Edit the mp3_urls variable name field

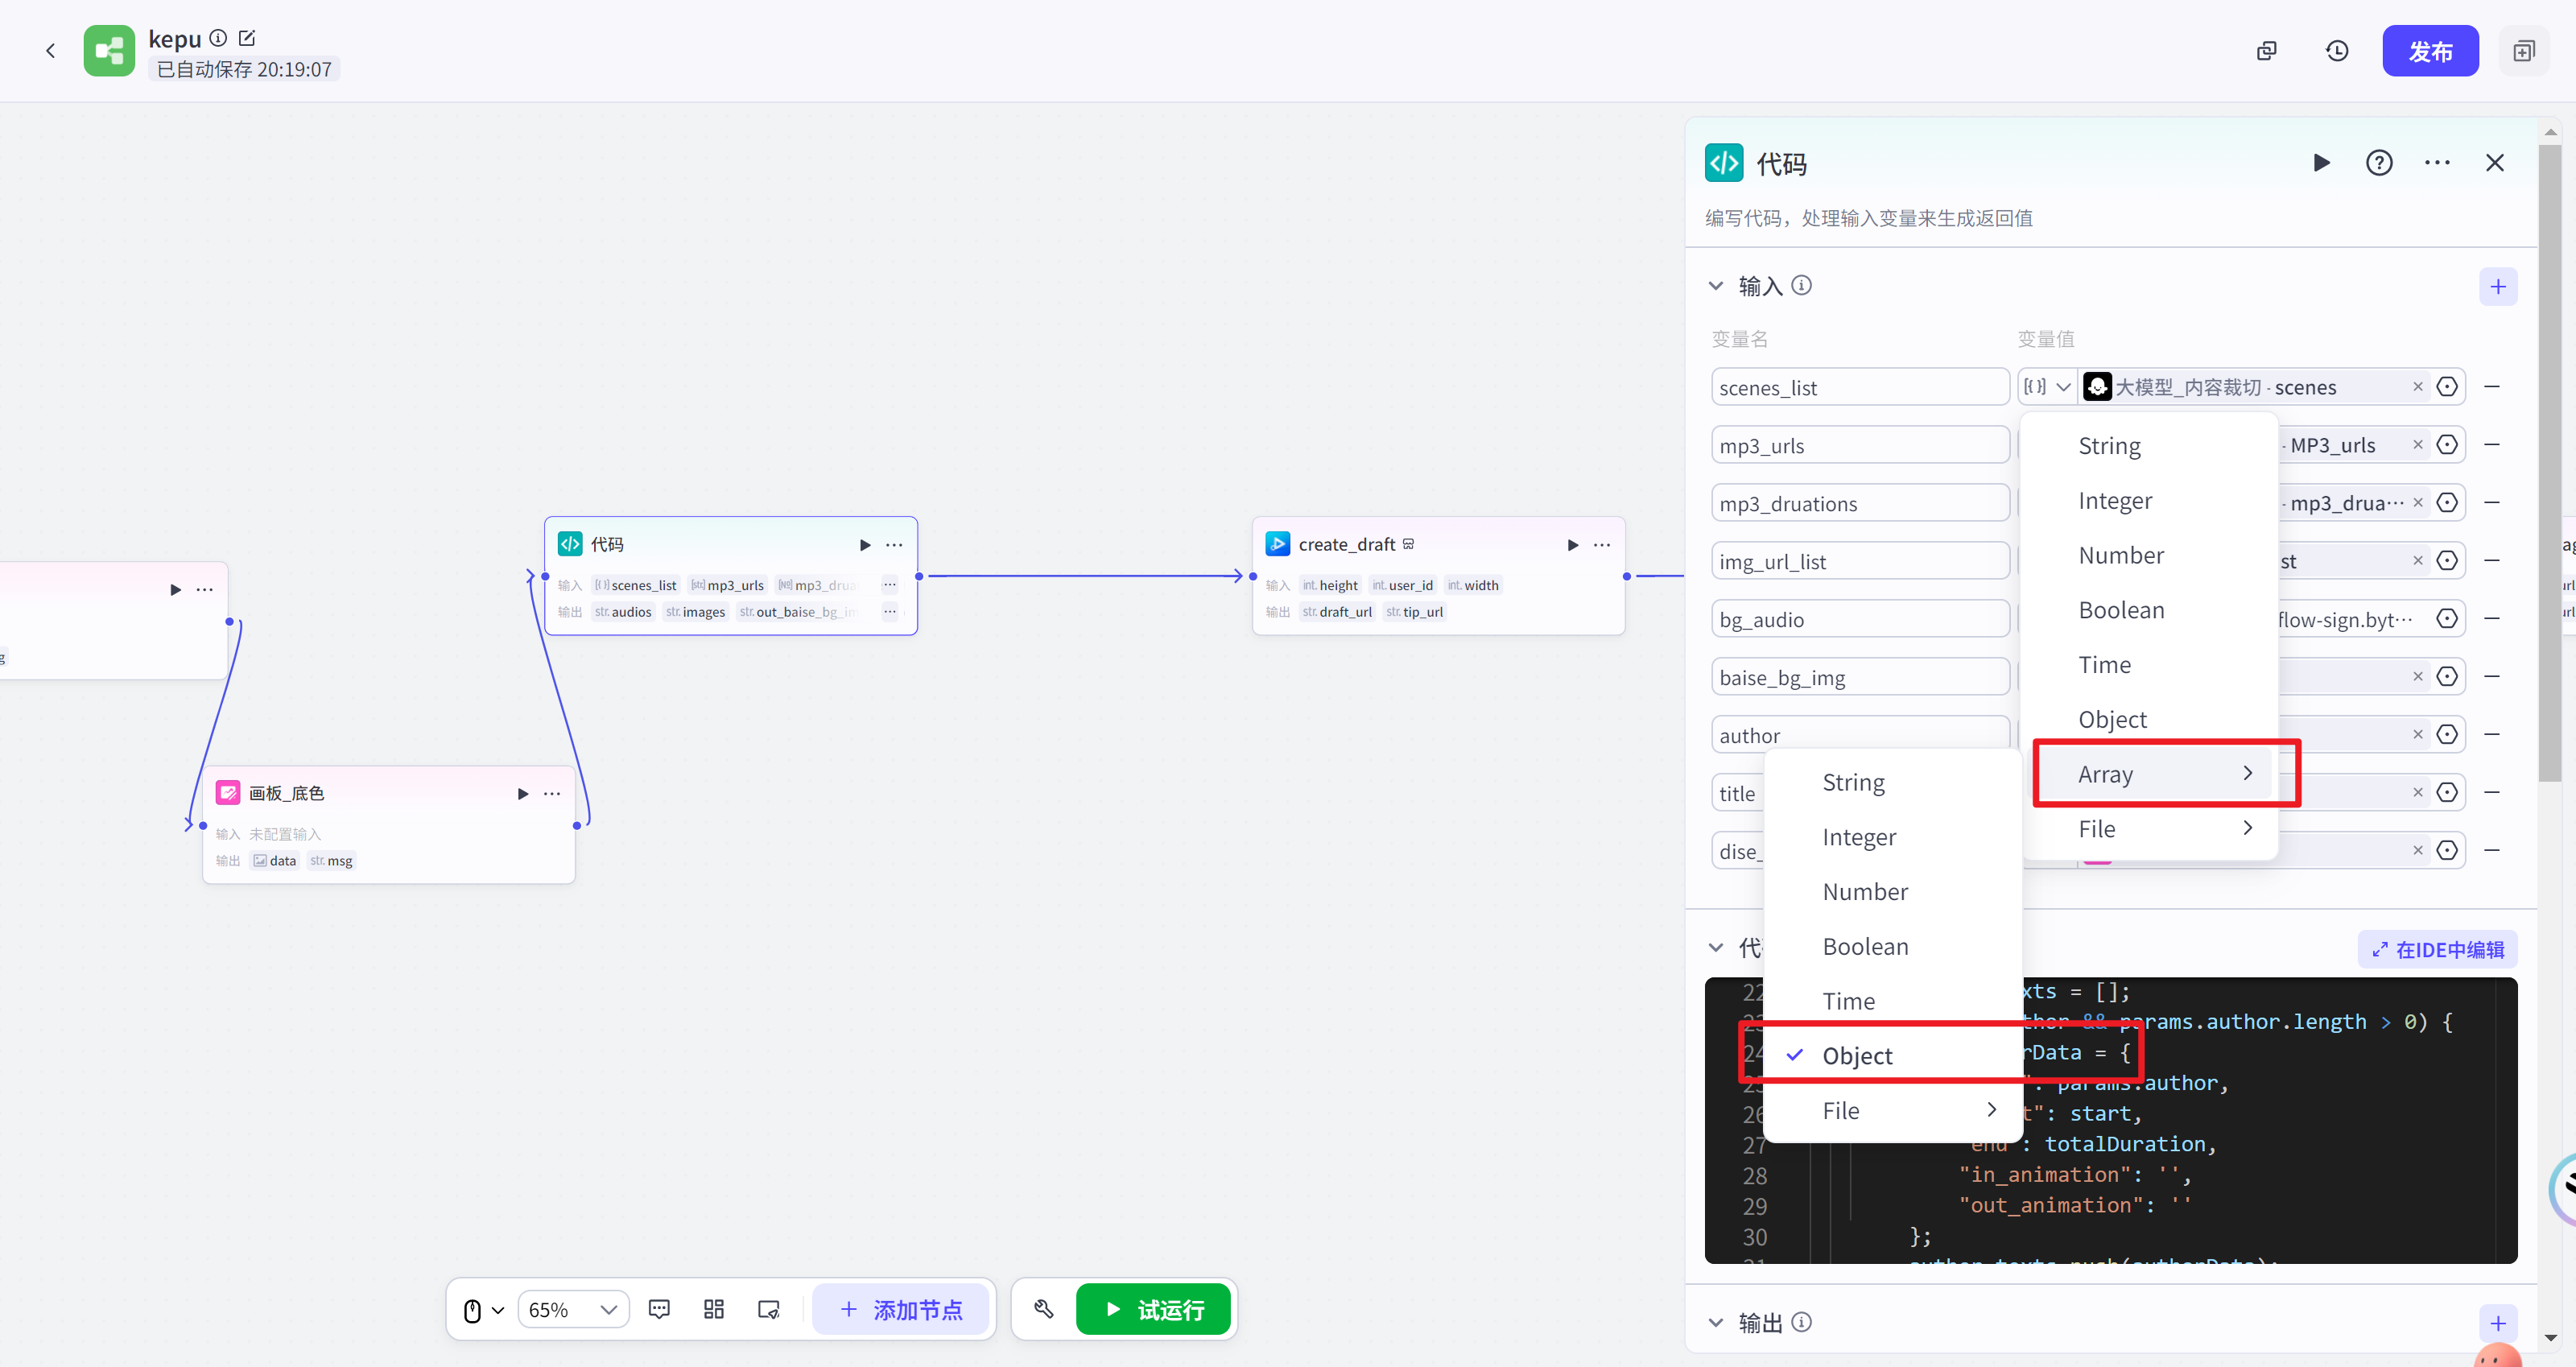tap(1859, 445)
